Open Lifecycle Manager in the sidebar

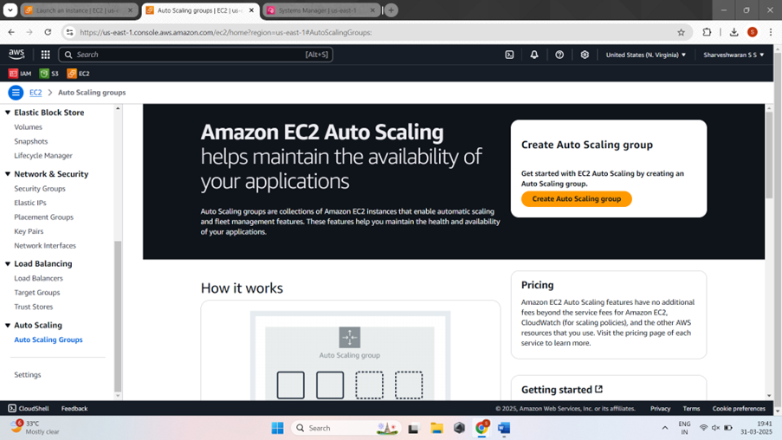coord(43,156)
